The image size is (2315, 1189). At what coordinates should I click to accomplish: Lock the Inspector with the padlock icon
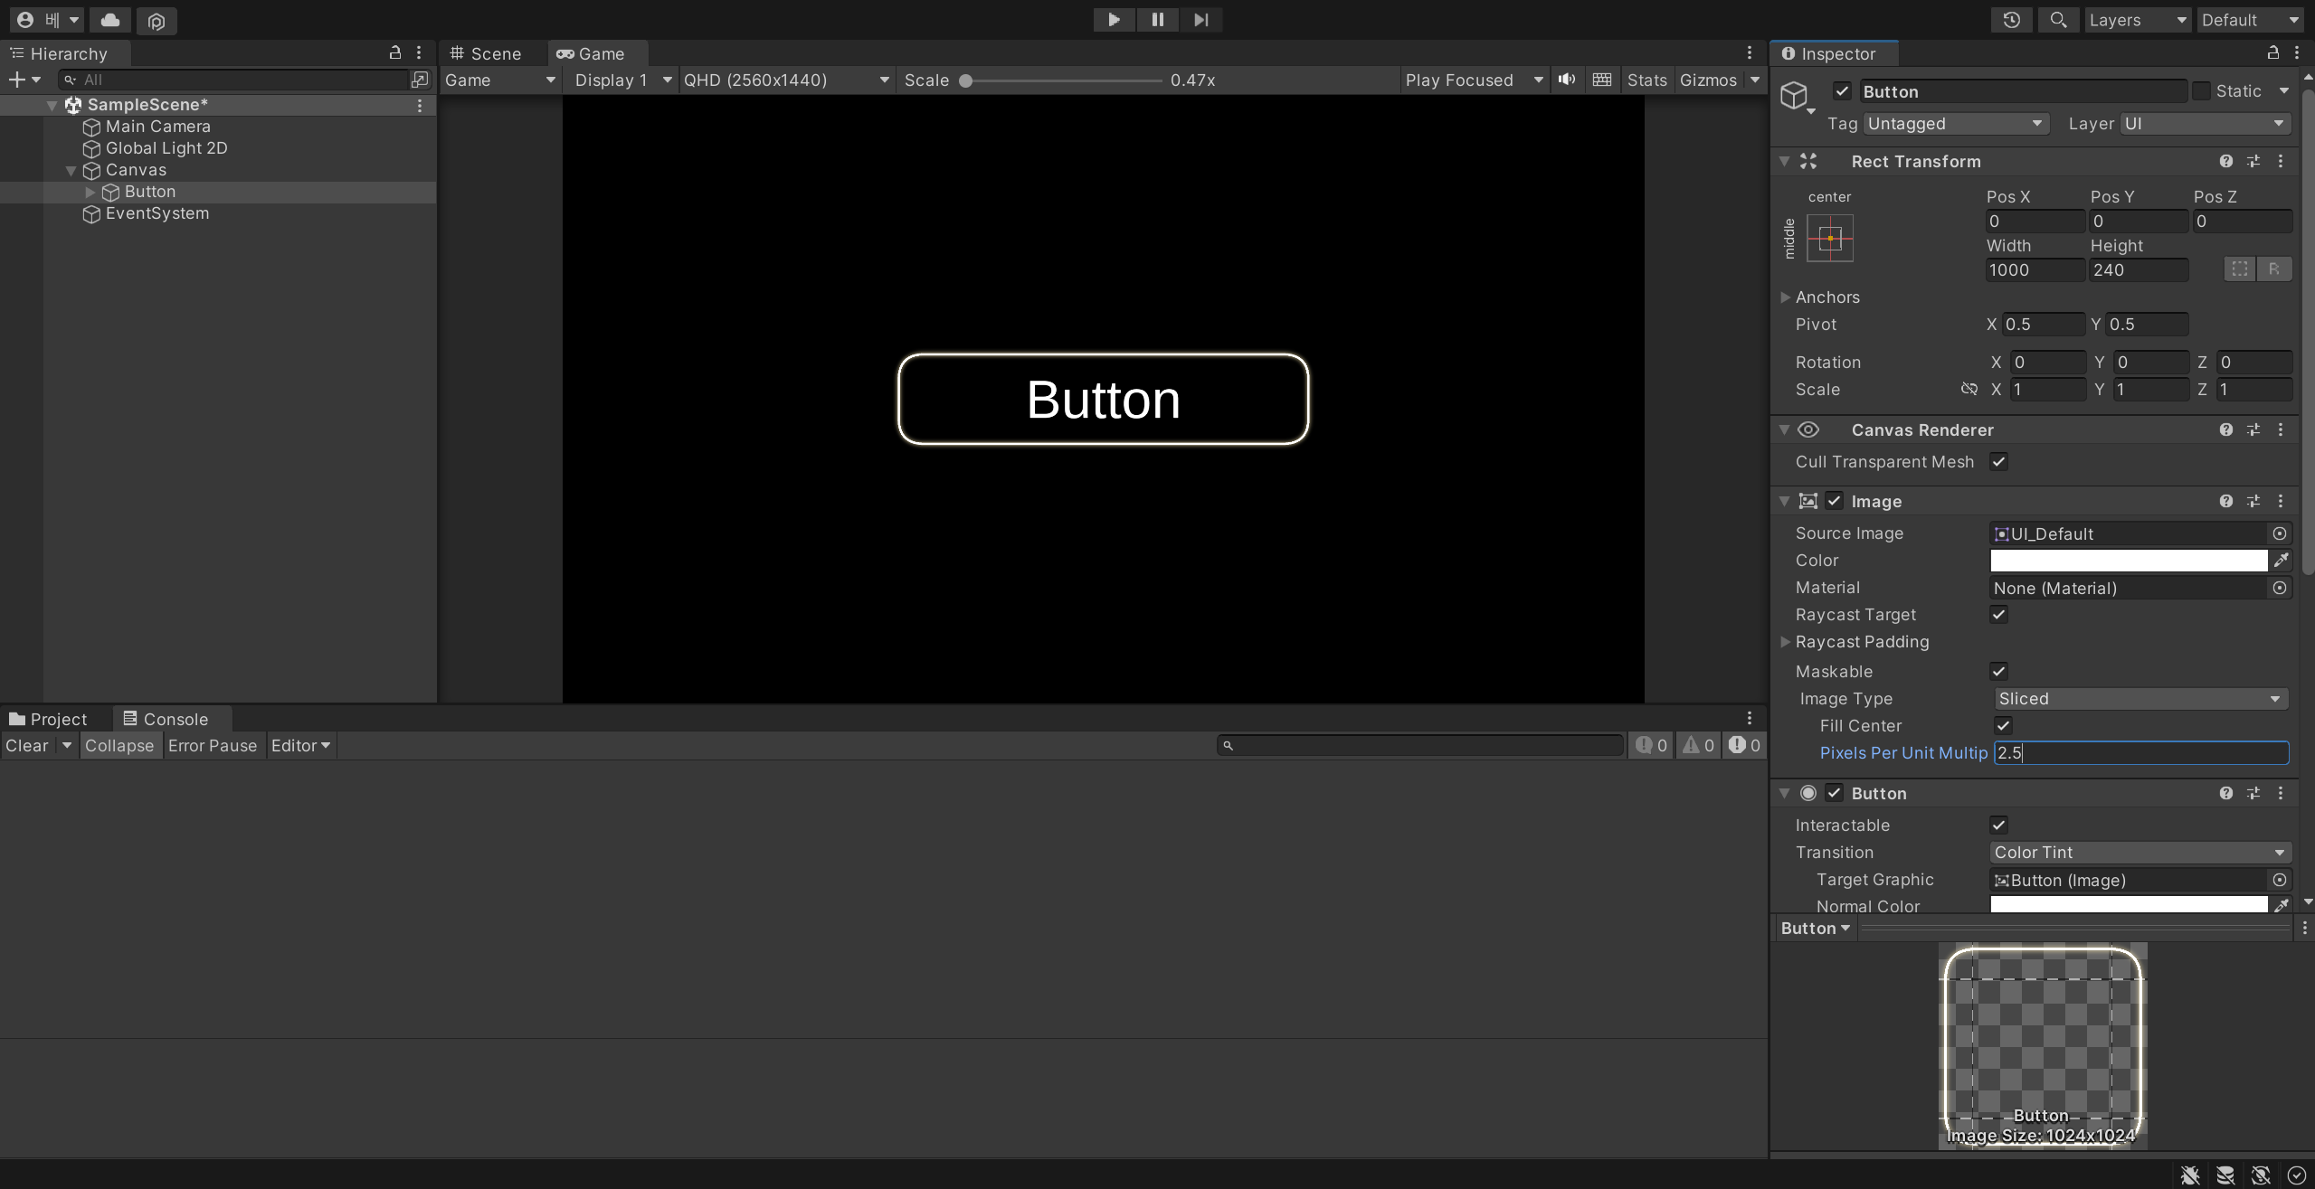point(2272,53)
